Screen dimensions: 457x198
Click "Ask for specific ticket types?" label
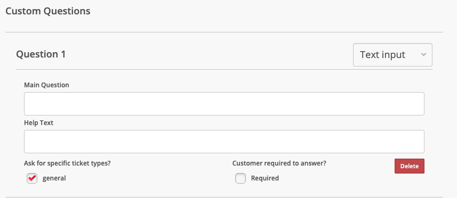pyautogui.click(x=67, y=163)
